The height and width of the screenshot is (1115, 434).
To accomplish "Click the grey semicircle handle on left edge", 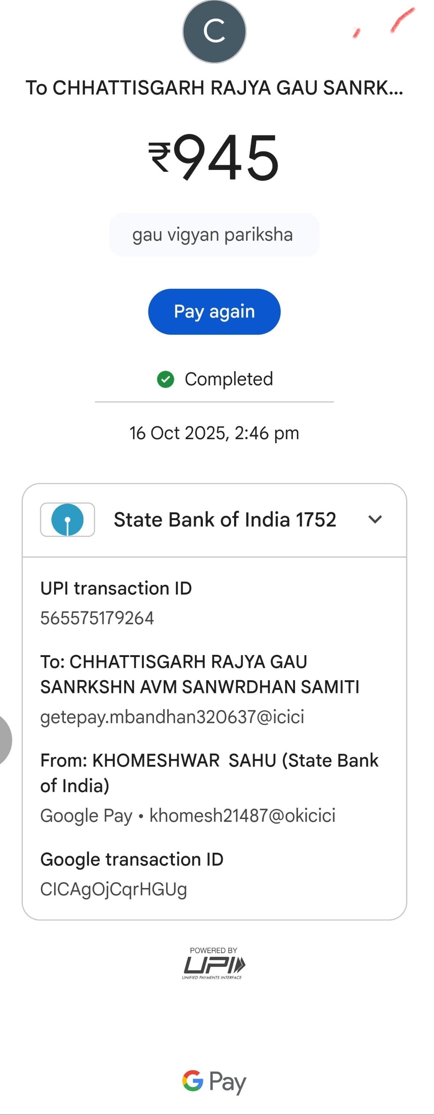I will pyautogui.click(x=4, y=739).
